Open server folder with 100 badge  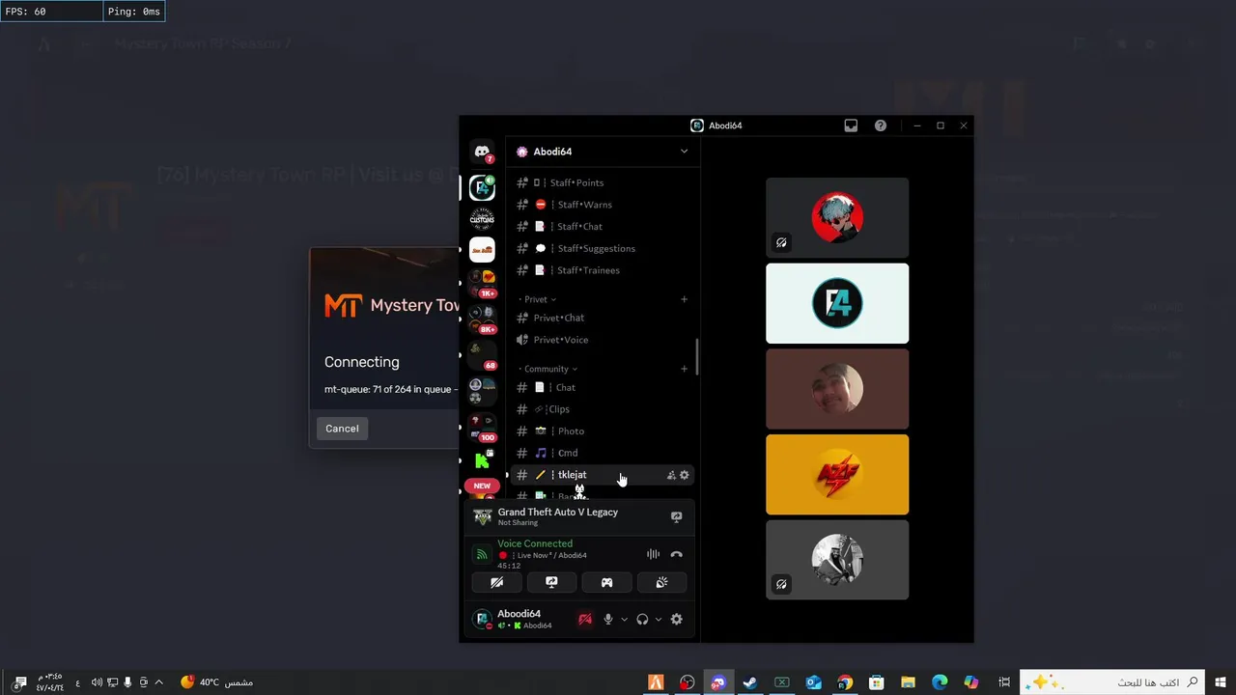coord(482,426)
